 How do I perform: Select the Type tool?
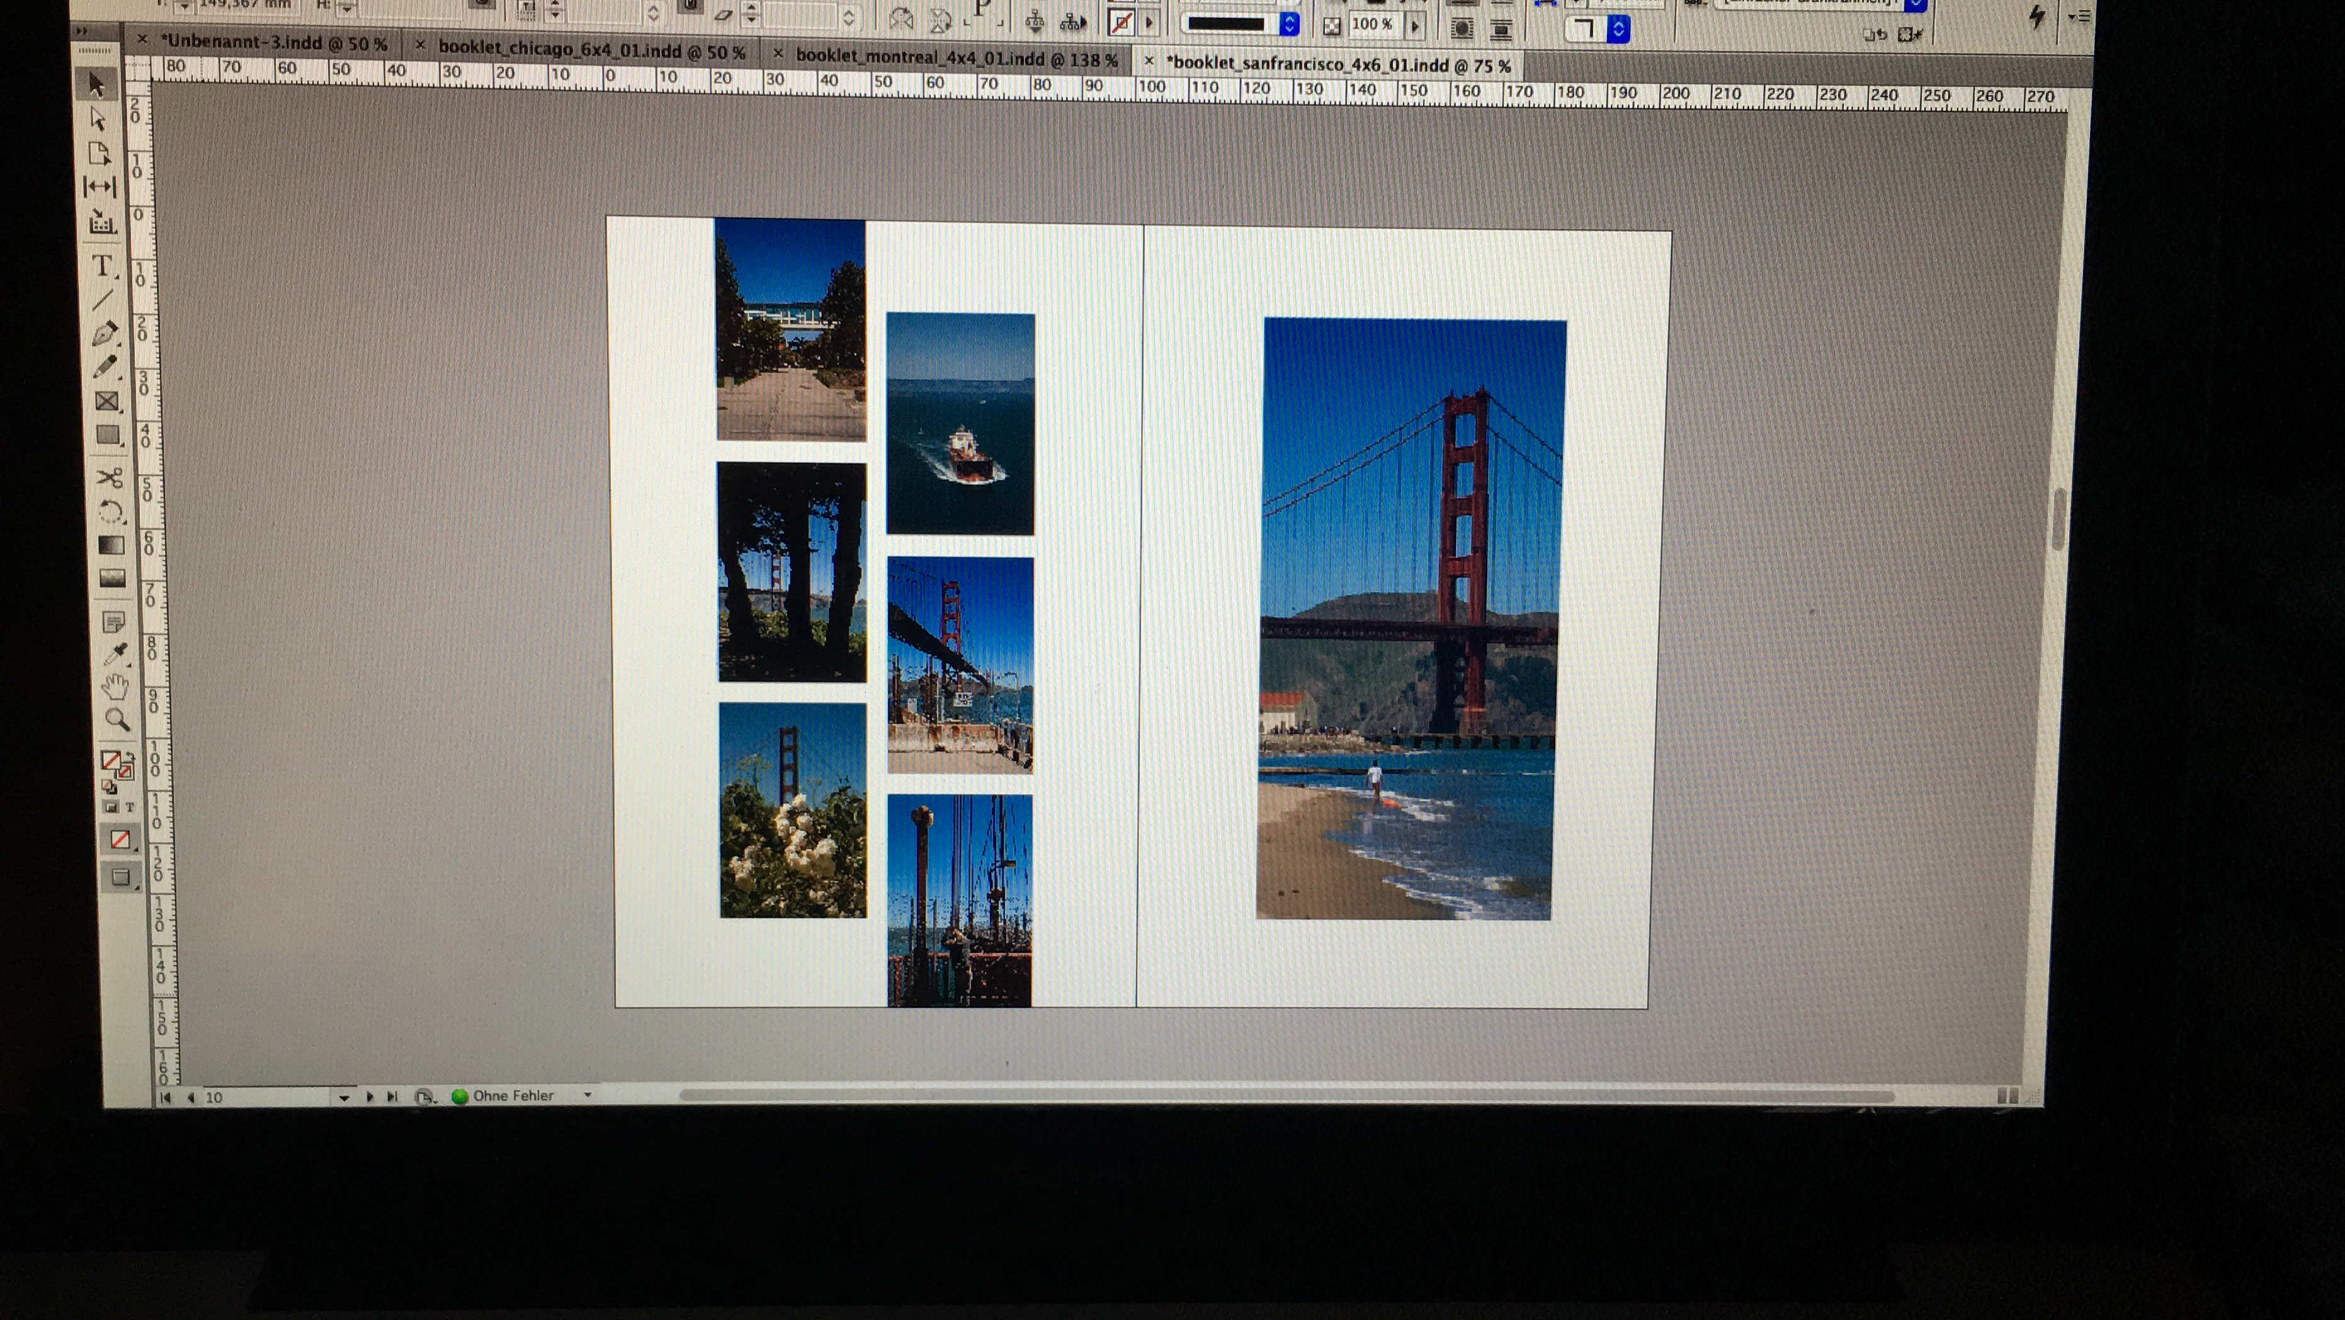102,266
